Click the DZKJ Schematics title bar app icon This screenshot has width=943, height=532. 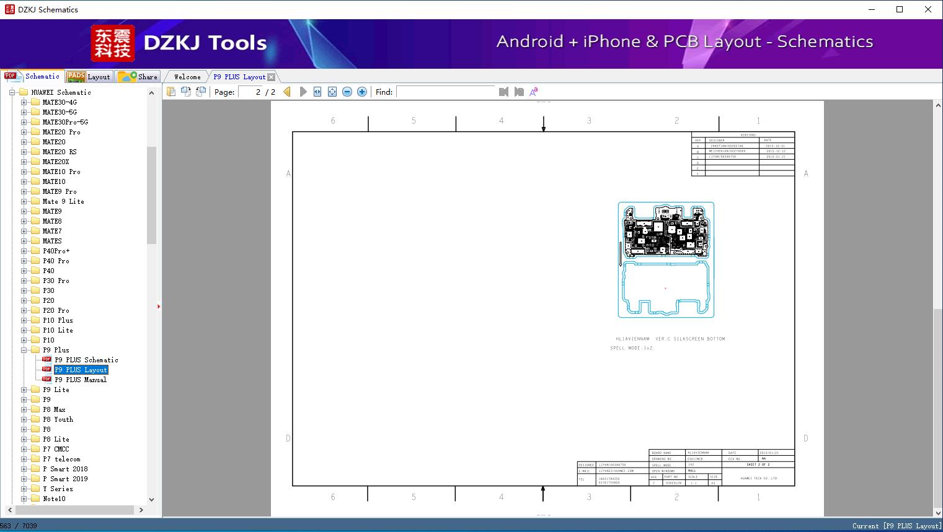(x=9, y=9)
